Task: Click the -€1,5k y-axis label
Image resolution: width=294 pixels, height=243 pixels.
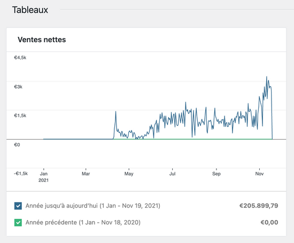Action: pyautogui.click(x=21, y=173)
